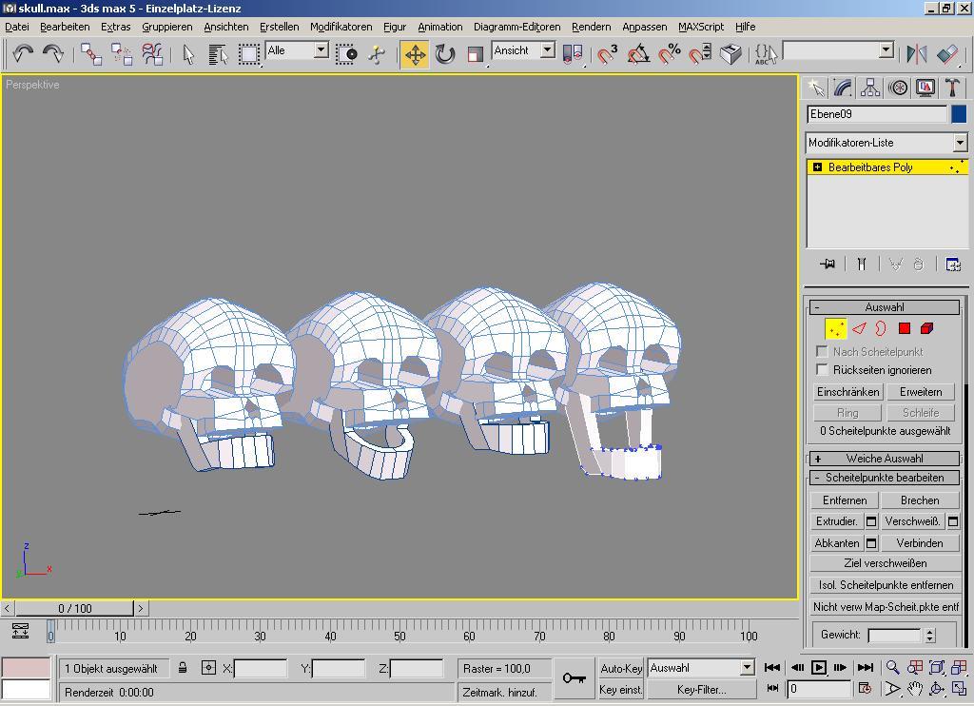This screenshot has height=706, width=974.
Task: Toggle the Auto-Key animation mode
Action: (621, 668)
